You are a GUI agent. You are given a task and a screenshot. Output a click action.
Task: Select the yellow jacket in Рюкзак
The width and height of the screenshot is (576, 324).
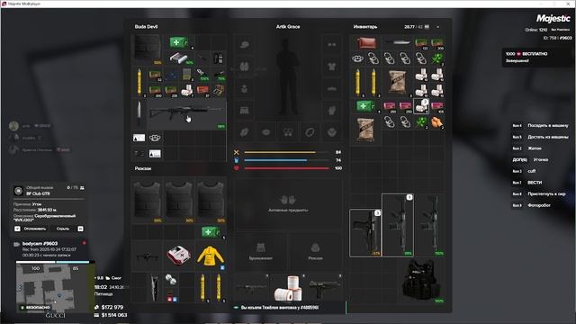(x=210, y=256)
